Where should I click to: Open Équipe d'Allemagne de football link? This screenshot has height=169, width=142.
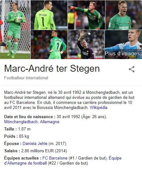pos(63,160)
